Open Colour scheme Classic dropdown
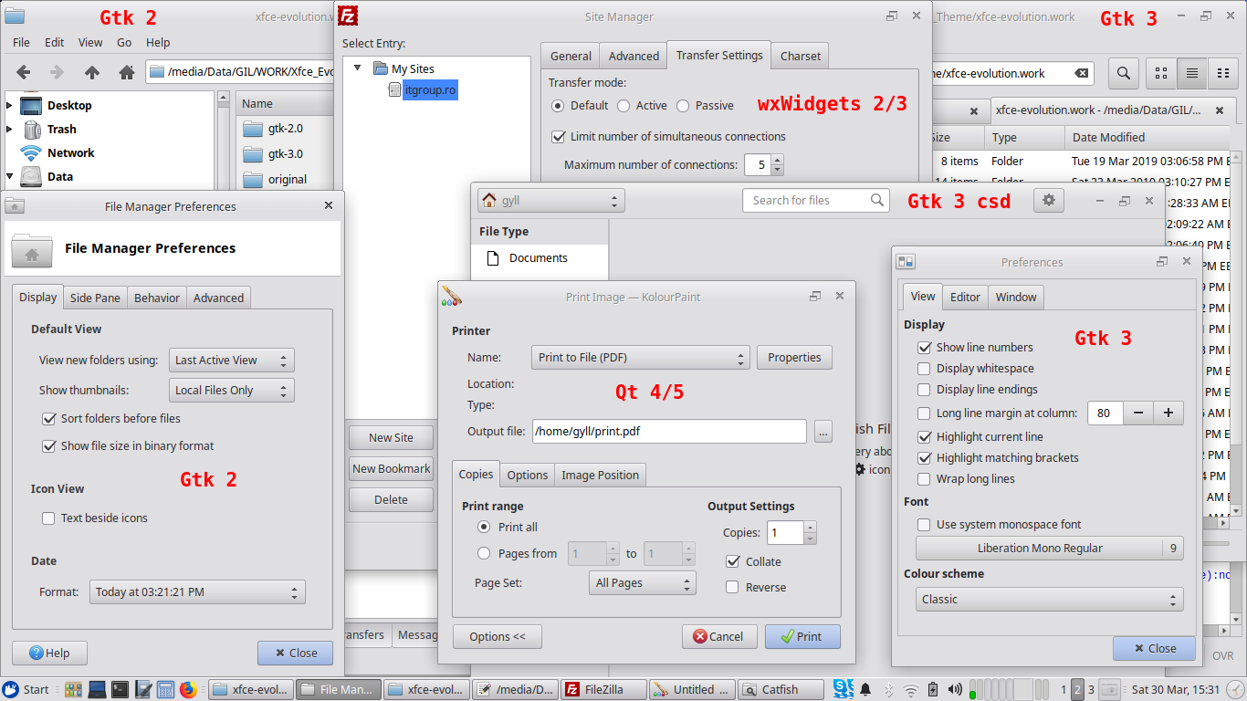The height and width of the screenshot is (701, 1247). [1050, 600]
